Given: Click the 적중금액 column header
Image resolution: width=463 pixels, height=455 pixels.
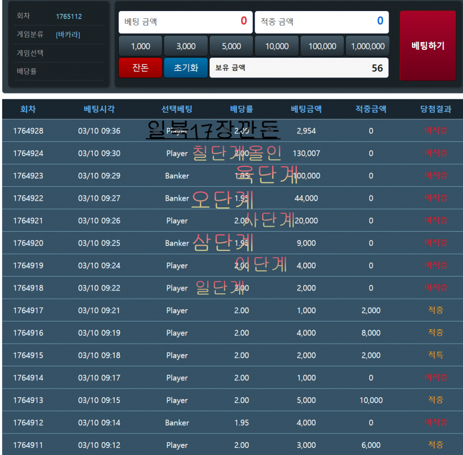Looking at the screenshot, I should tap(371, 109).
